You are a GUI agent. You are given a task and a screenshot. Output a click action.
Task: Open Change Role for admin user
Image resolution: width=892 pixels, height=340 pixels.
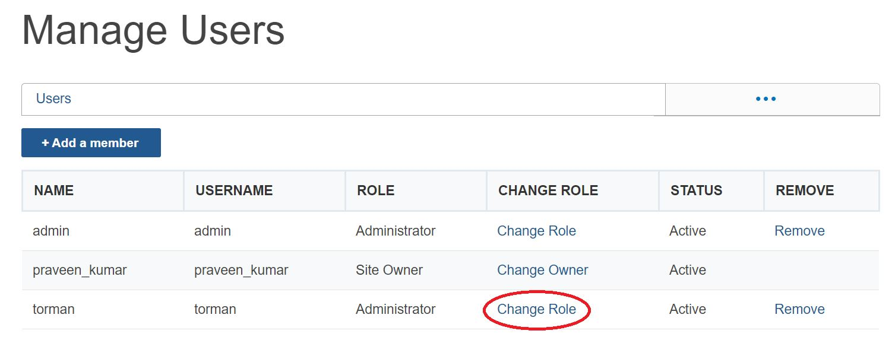(536, 231)
